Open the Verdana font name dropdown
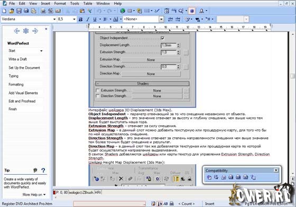The width and height of the screenshot is (296, 207). tap(54, 19)
